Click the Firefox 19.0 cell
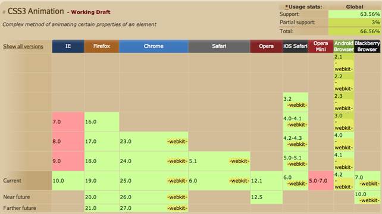The image size is (382, 214). pyautogui.click(x=102, y=181)
